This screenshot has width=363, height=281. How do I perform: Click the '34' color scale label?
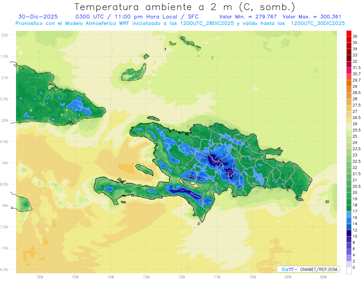pyautogui.click(x=355, y=49)
